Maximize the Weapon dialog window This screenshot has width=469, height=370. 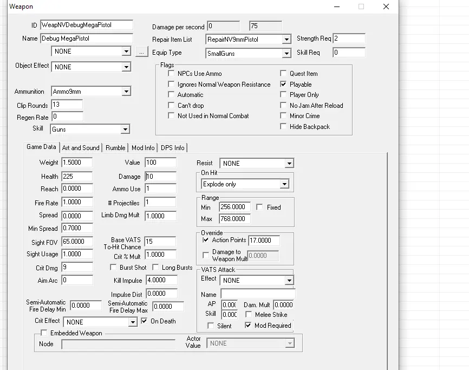click(361, 7)
